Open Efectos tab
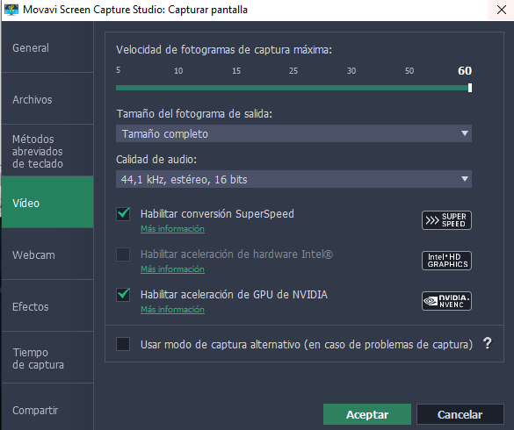Screen dimensions: 514x430 [47, 306]
